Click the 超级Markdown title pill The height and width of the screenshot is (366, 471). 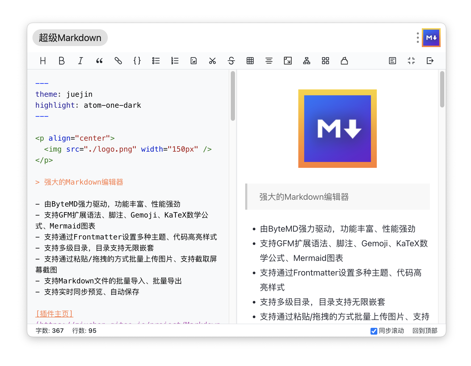(x=70, y=38)
